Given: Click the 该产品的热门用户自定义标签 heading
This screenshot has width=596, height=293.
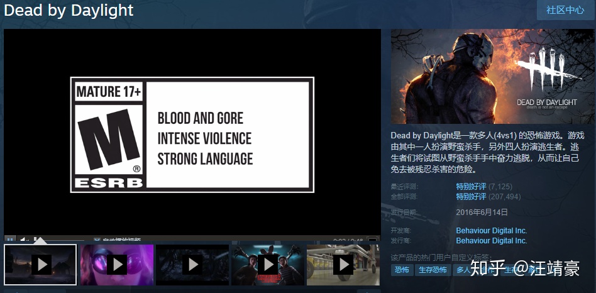Looking at the screenshot, I should coord(441,258).
